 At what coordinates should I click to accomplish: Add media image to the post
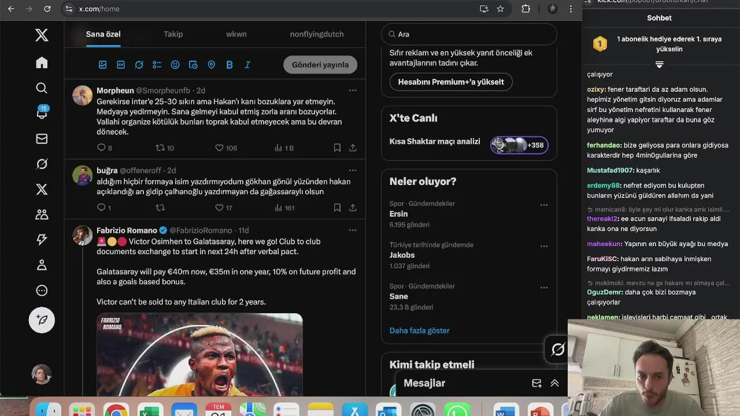point(103,65)
